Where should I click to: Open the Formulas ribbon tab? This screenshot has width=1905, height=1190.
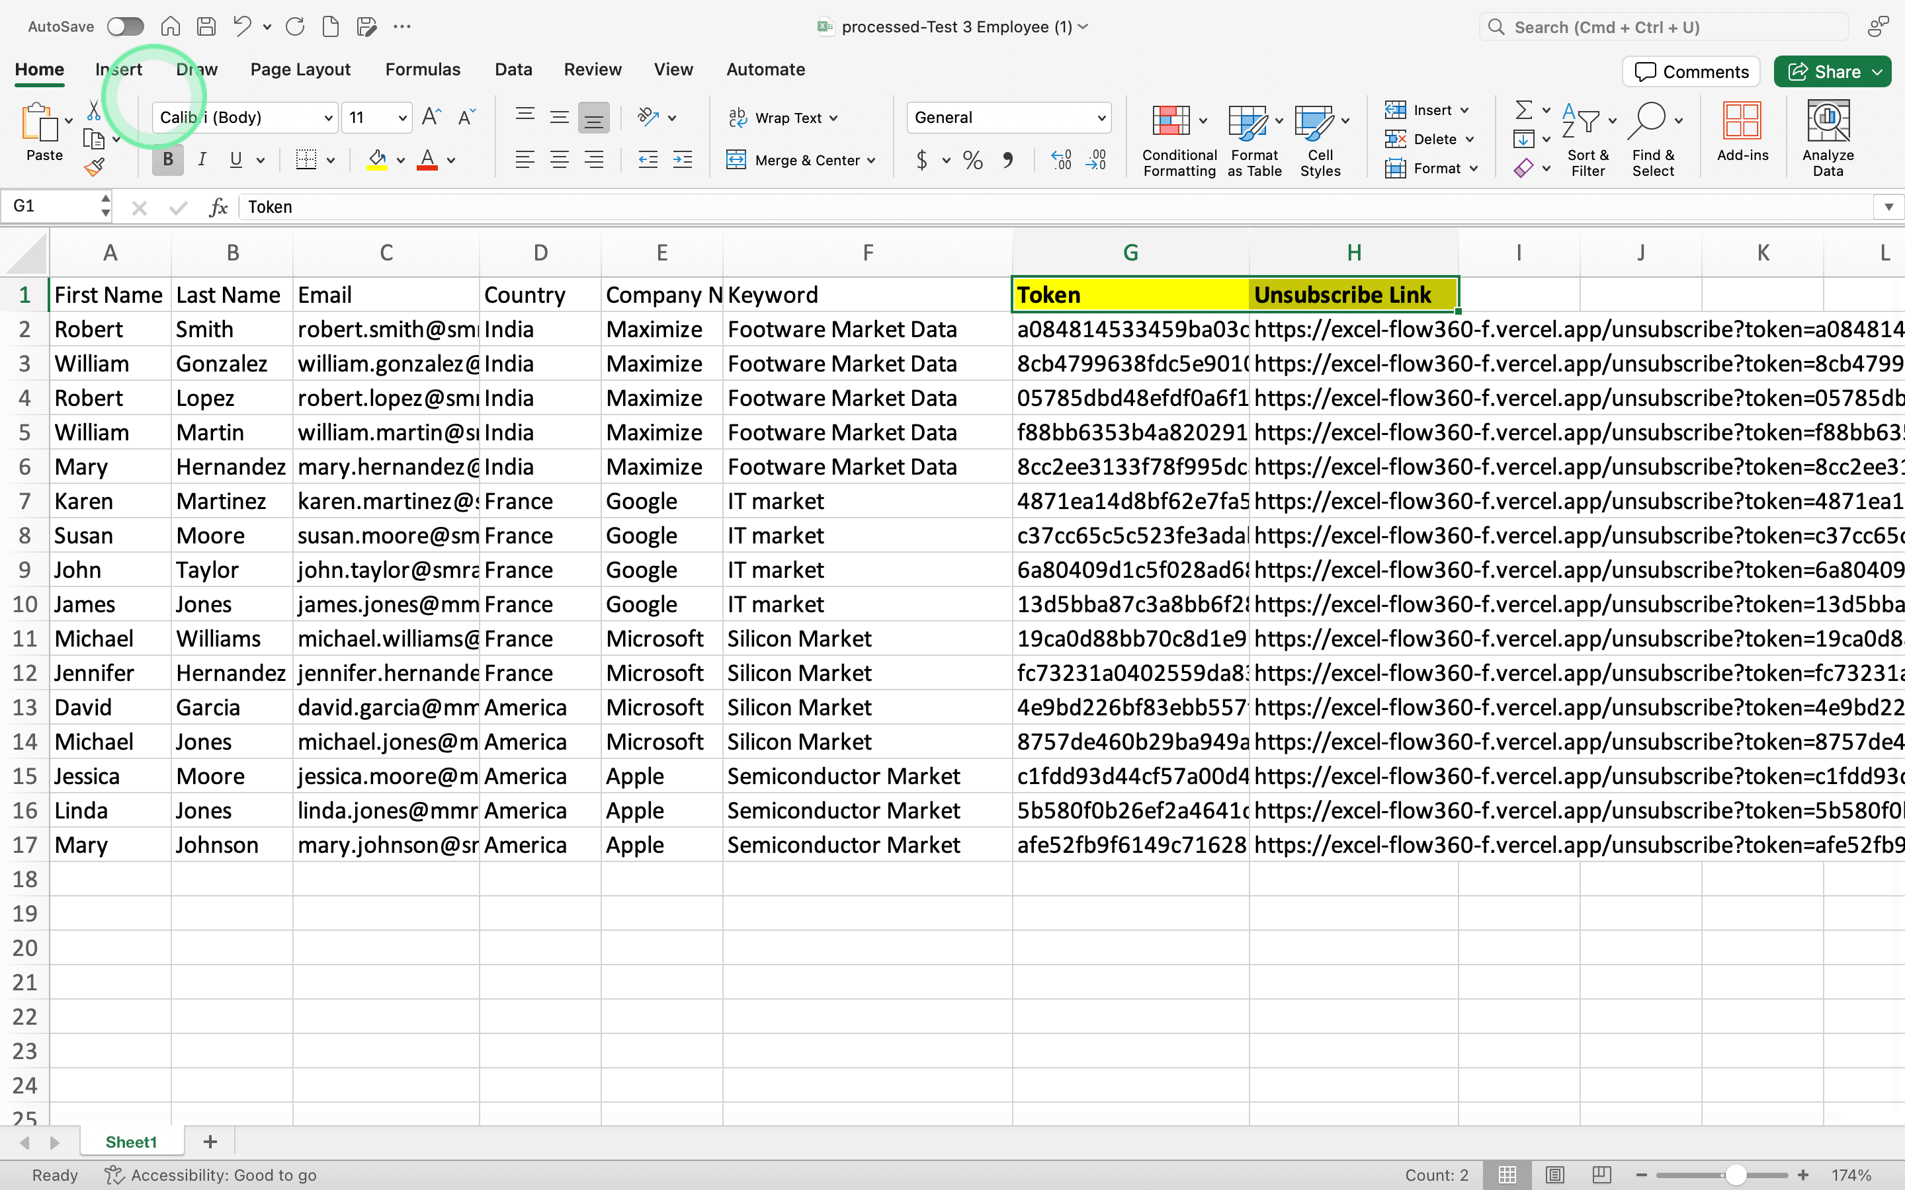pos(423,69)
